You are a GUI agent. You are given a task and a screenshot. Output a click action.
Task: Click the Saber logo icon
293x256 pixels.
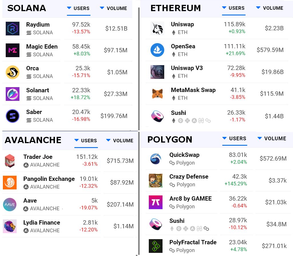(x=12, y=115)
